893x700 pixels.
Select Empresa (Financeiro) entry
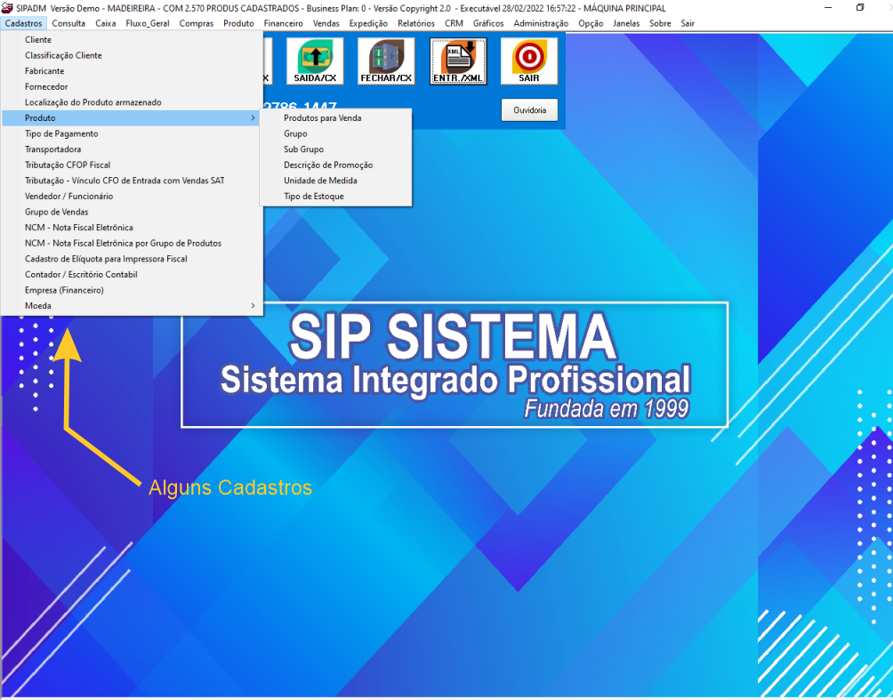pos(132,291)
